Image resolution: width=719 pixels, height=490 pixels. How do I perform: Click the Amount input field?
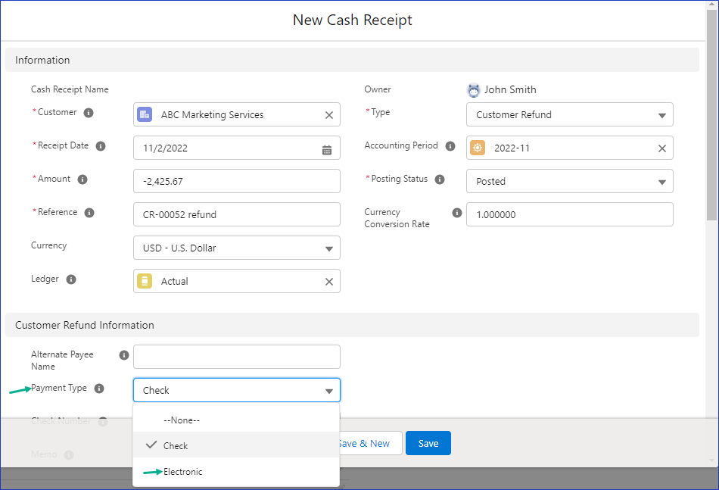pyautogui.click(x=237, y=181)
